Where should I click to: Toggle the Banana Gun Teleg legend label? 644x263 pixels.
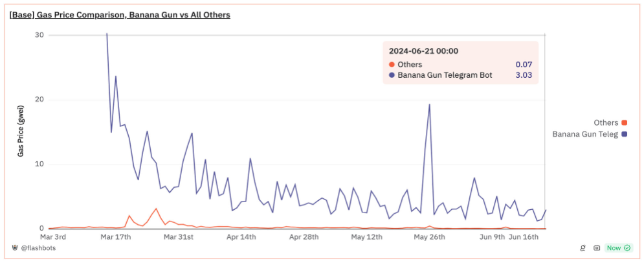point(584,134)
